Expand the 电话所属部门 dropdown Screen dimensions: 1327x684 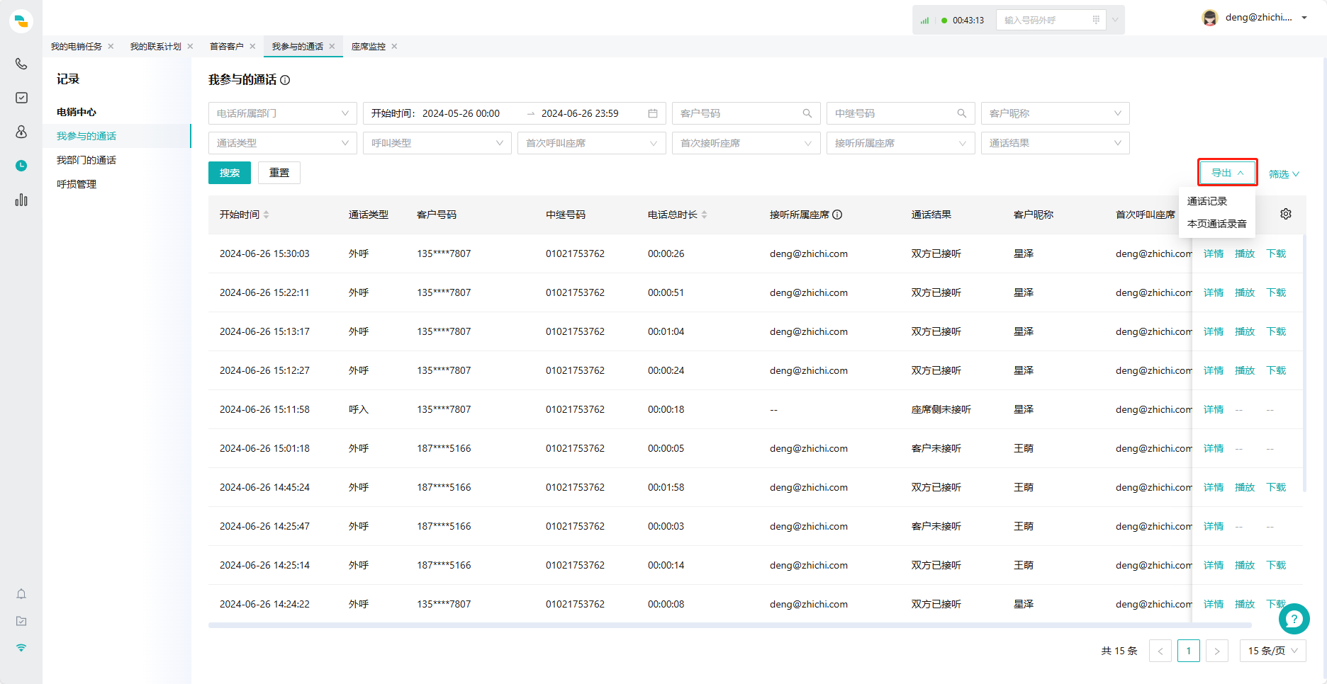click(x=283, y=113)
